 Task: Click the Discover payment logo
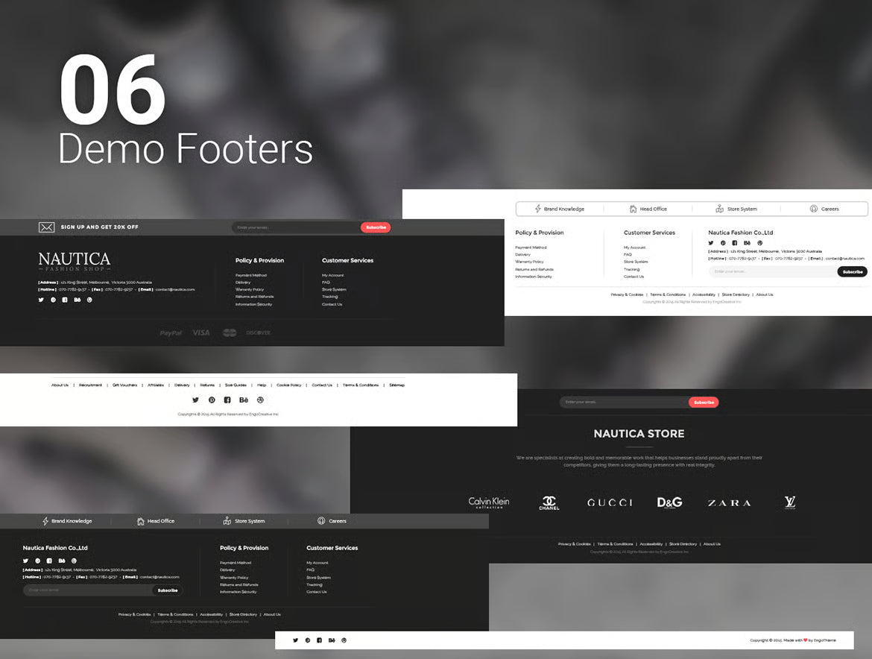[259, 332]
